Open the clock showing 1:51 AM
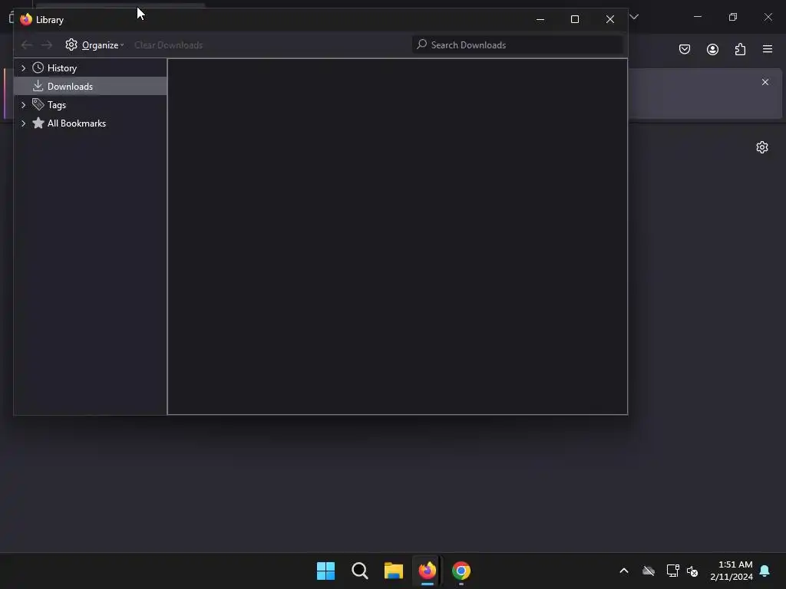 point(732,571)
